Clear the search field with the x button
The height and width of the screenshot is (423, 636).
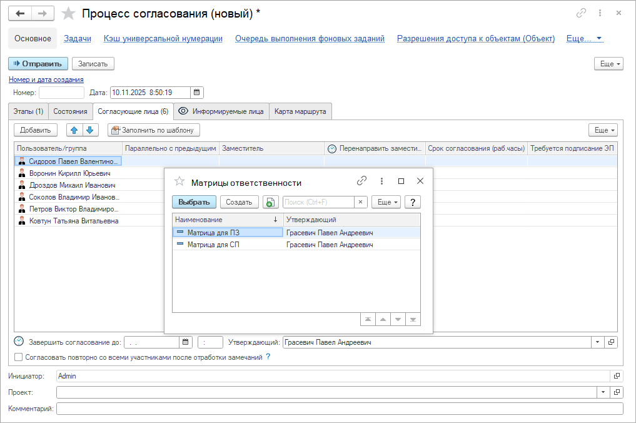tap(361, 202)
